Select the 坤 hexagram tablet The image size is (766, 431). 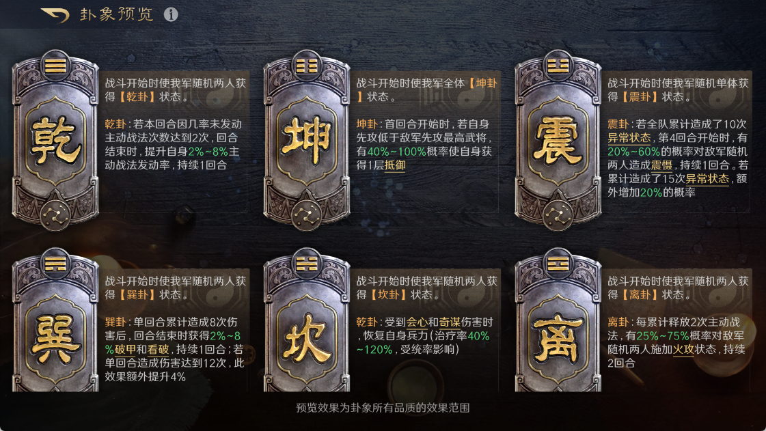306,141
